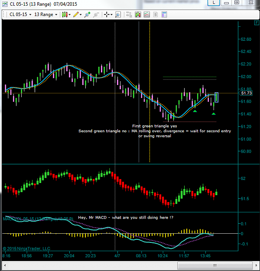The height and width of the screenshot is (271, 260).
Task: Select the red dotted horizontal level line
Action: pyautogui.click(x=189, y=122)
